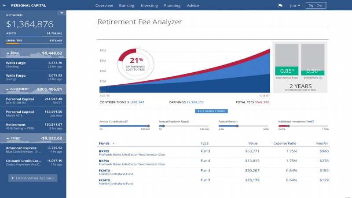Adjust the Annual Contribution slider handle
This screenshot has height=198, width=352.
pyautogui.click(x=148, y=126)
